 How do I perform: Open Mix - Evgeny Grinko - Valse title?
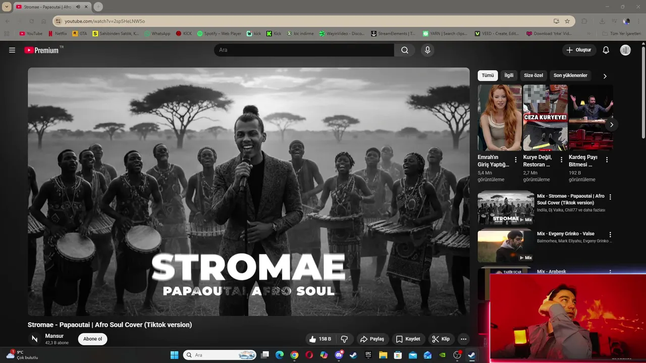tap(565, 234)
